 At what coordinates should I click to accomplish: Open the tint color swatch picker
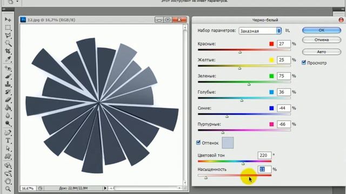[x=228, y=143]
